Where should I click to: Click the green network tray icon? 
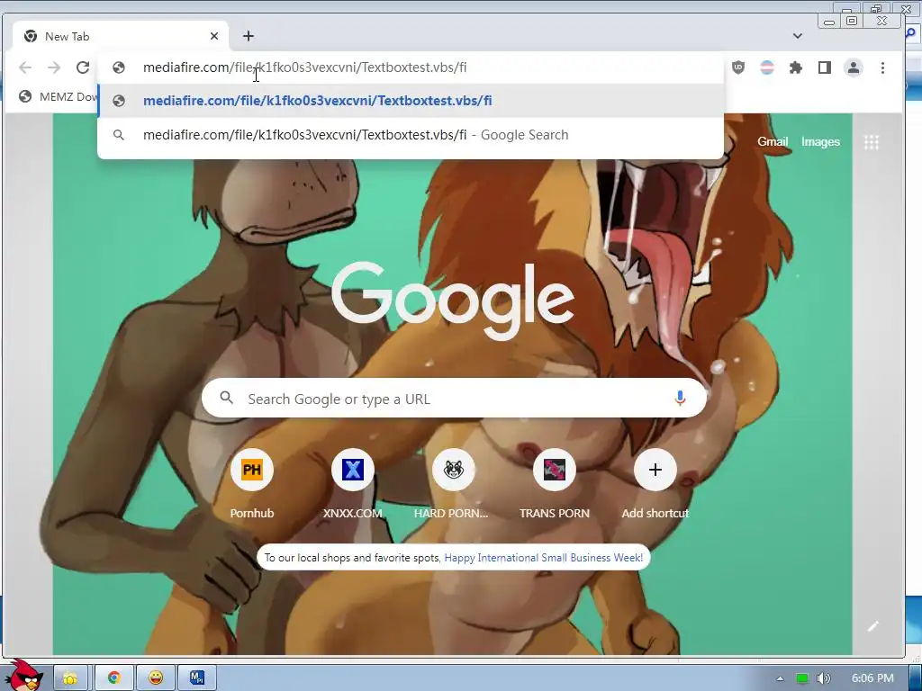pyautogui.click(x=802, y=678)
